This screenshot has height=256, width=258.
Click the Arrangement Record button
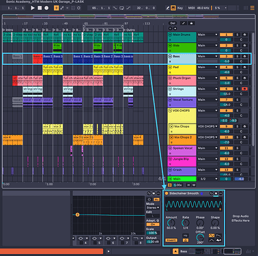click(x=46, y=8)
